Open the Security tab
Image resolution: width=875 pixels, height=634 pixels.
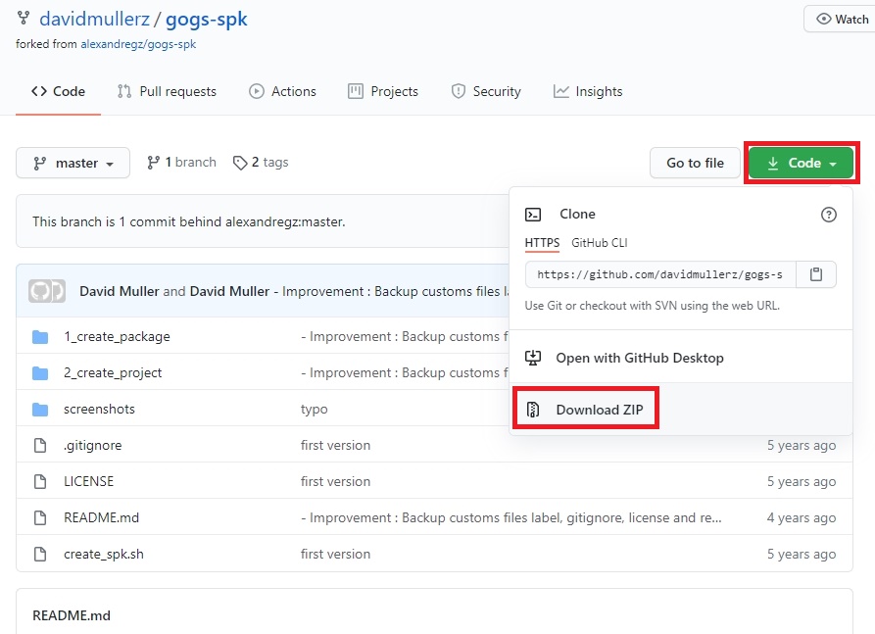[x=486, y=91]
